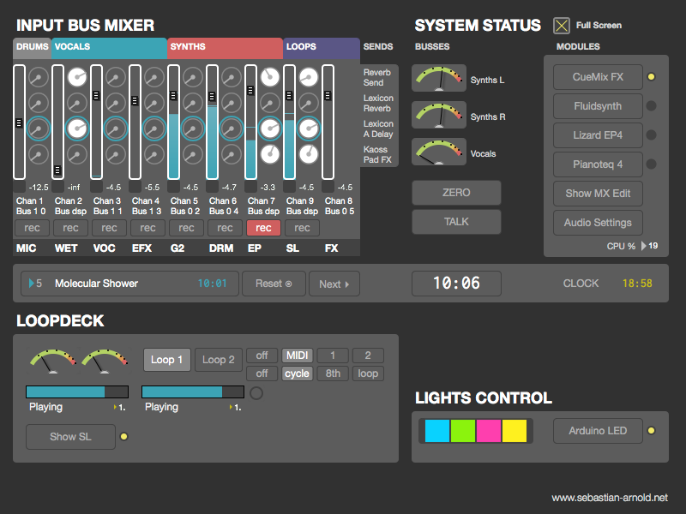Toggle the Full Screen checkbox

tap(562, 26)
